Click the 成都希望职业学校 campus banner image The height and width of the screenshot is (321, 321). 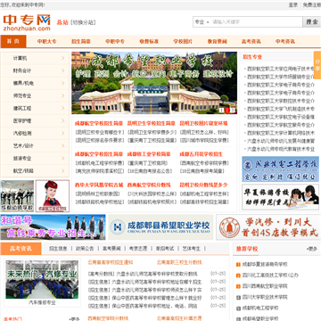[x=154, y=83]
